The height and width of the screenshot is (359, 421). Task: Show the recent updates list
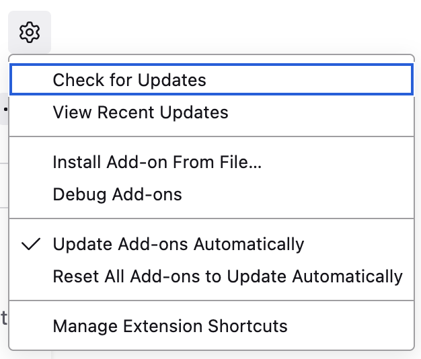[141, 112]
